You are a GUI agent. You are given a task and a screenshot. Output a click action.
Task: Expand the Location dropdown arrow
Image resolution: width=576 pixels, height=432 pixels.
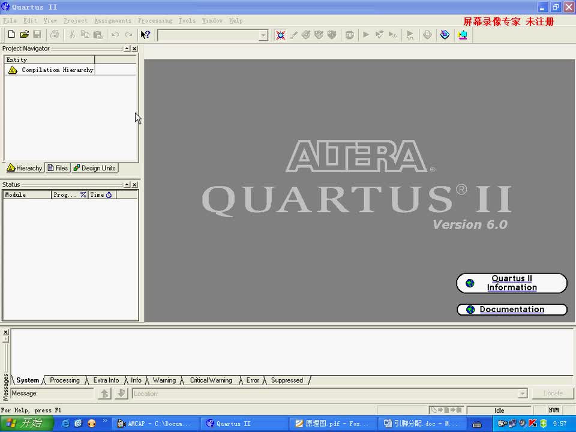point(523,394)
